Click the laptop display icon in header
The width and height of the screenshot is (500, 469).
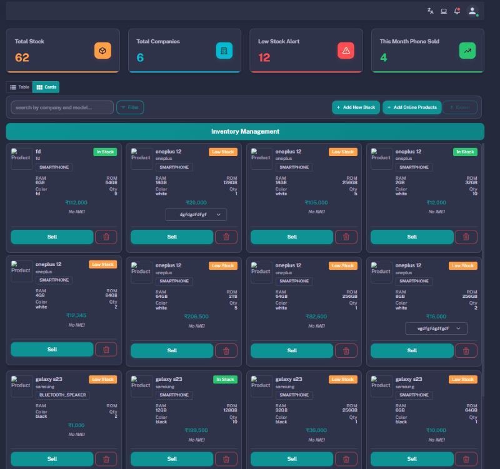pos(444,11)
